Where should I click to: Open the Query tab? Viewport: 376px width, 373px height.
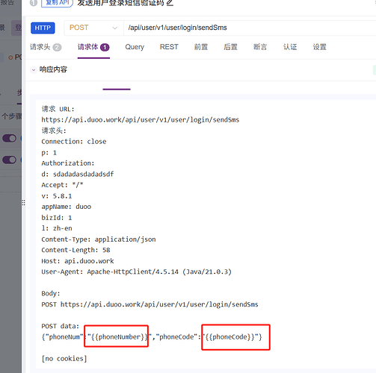tap(135, 47)
